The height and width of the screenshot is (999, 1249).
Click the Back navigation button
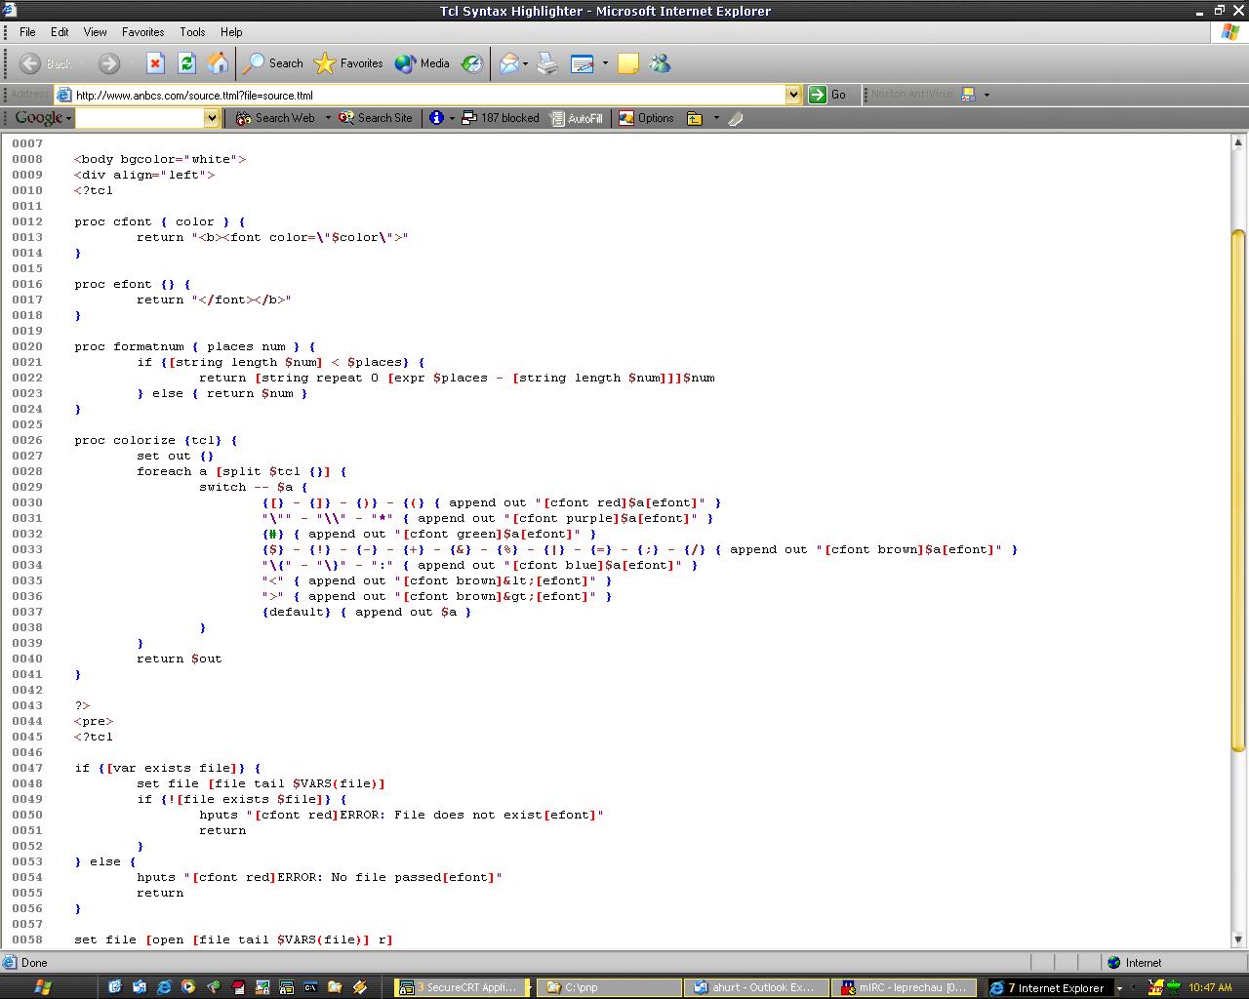[46, 63]
